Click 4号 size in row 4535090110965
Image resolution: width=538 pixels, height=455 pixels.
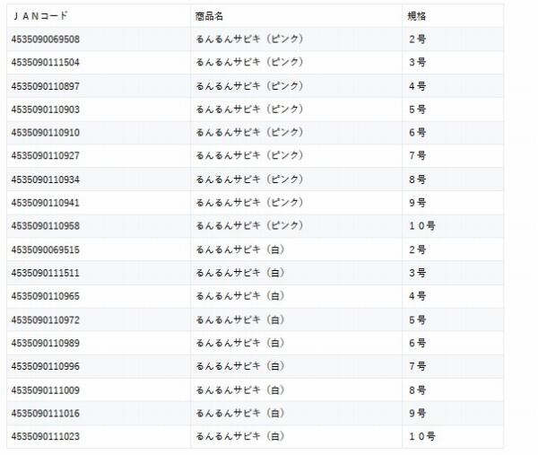click(417, 296)
